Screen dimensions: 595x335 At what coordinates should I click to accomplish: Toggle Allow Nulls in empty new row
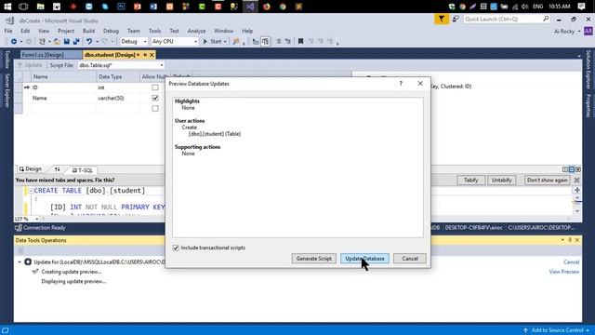point(155,109)
